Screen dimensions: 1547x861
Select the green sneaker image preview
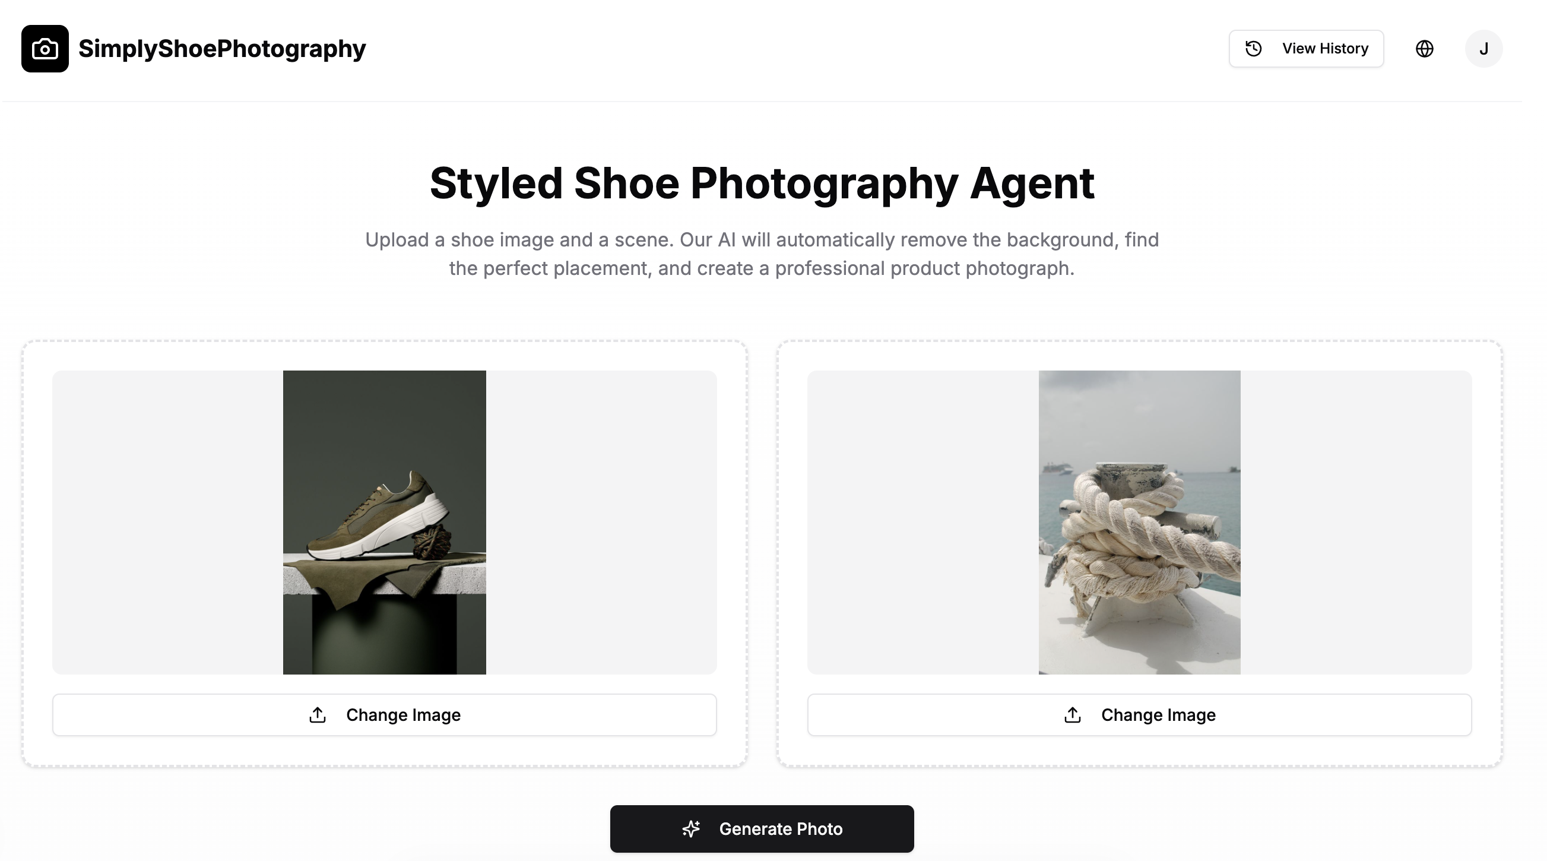[384, 521]
